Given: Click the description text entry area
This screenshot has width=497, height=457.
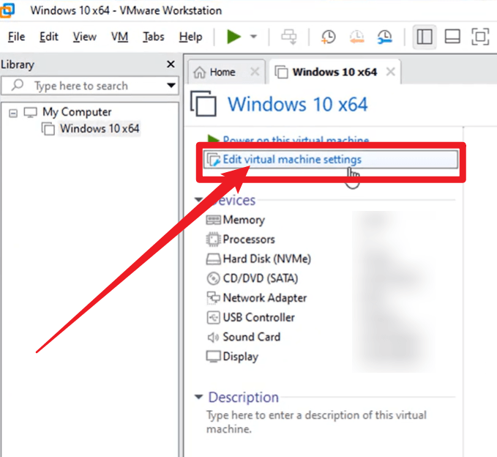Looking at the screenshot, I should 316,422.
